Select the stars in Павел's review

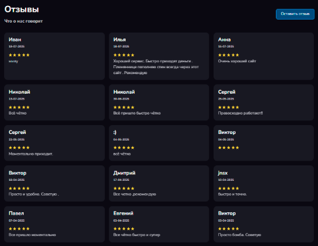pos(19,229)
